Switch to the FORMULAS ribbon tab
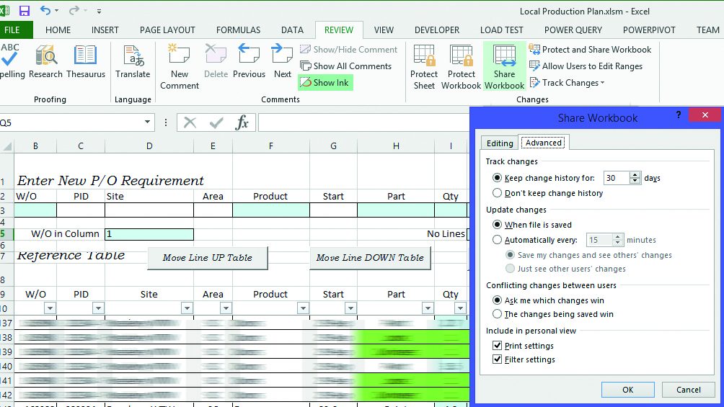724x407 pixels. pyautogui.click(x=238, y=30)
